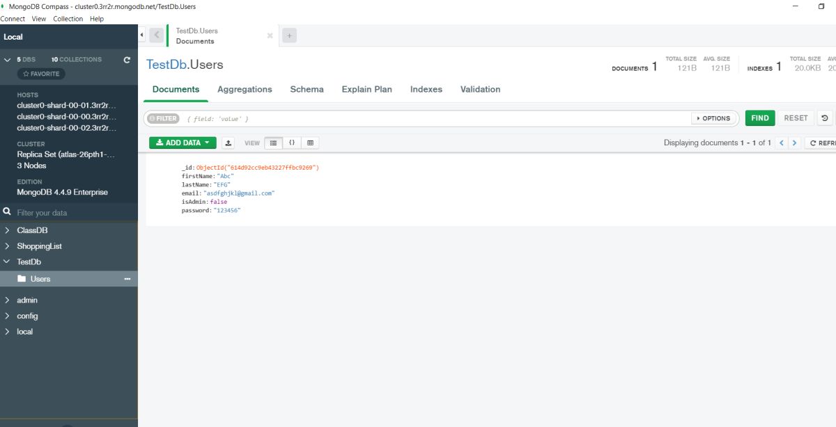Refresh the databases list in the sidebar
The image size is (836, 427).
(127, 60)
